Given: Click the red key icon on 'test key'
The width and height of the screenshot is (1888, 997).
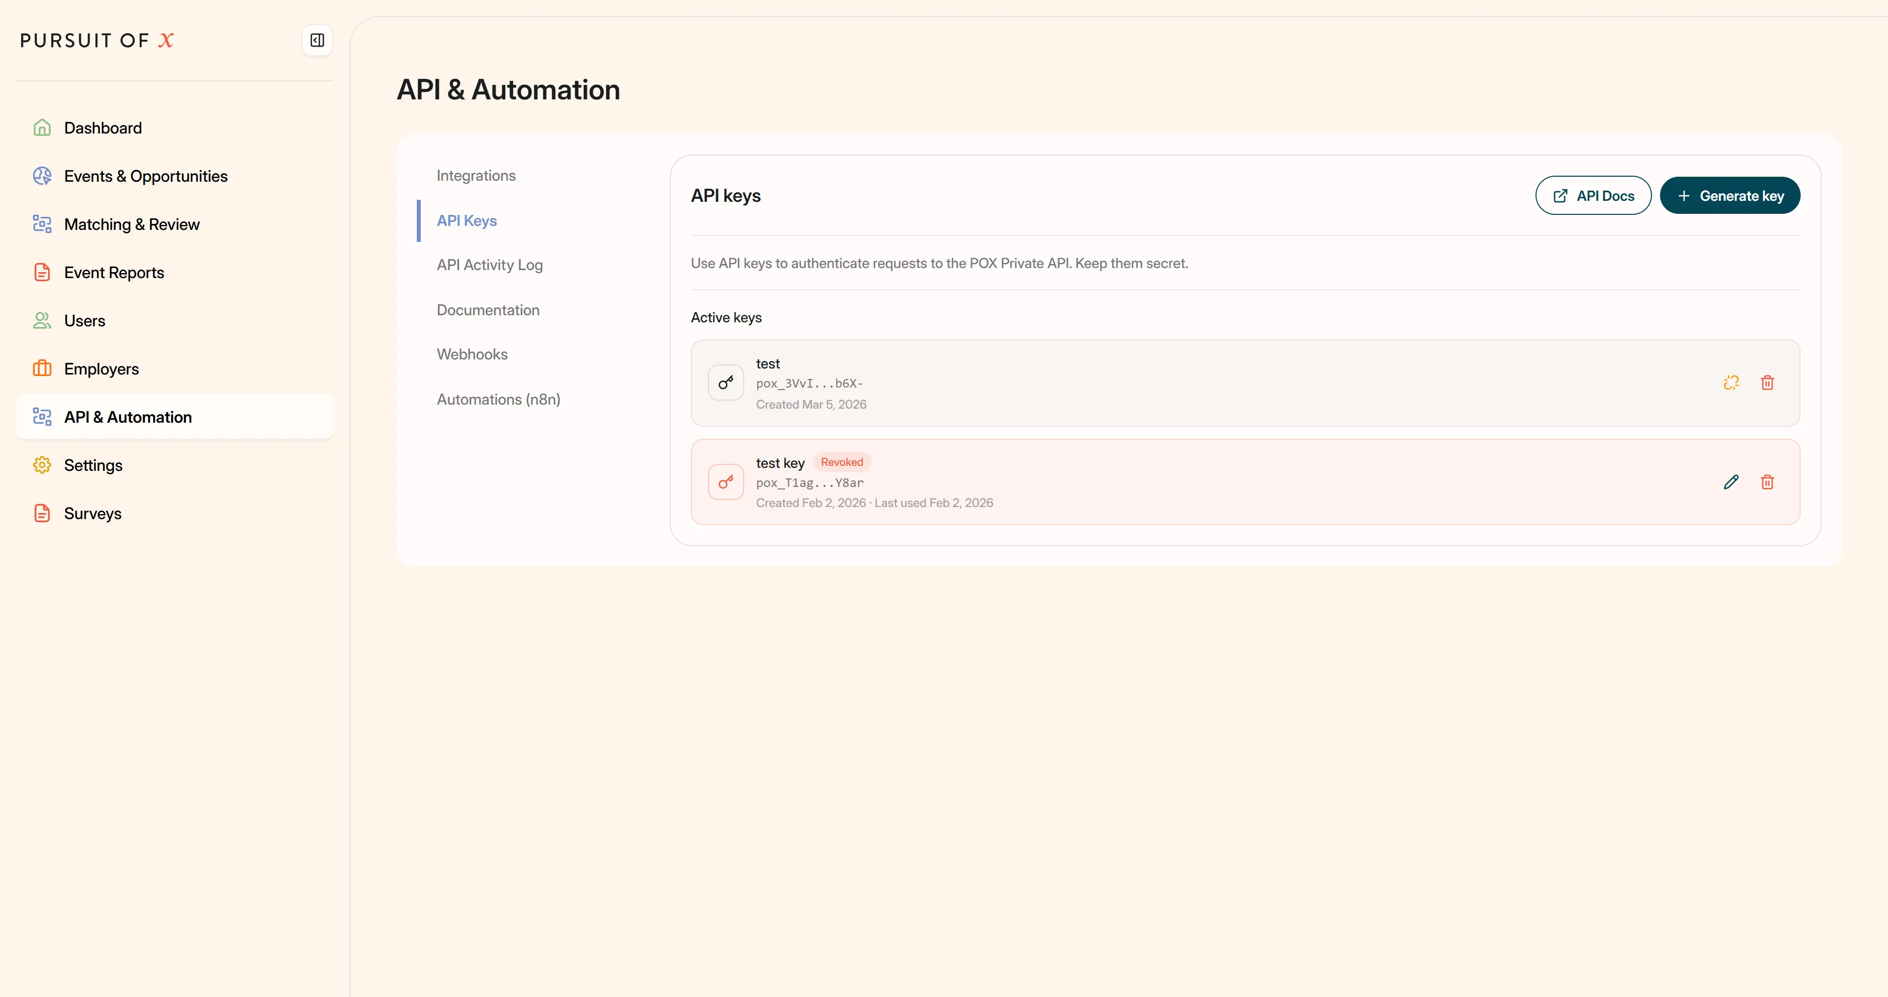Looking at the screenshot, I should click(x=726, y=482).
